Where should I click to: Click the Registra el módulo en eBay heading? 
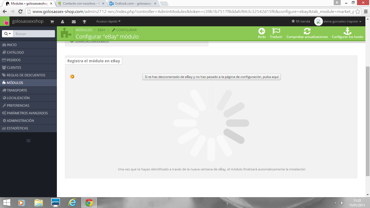click(x=94, y=61)
